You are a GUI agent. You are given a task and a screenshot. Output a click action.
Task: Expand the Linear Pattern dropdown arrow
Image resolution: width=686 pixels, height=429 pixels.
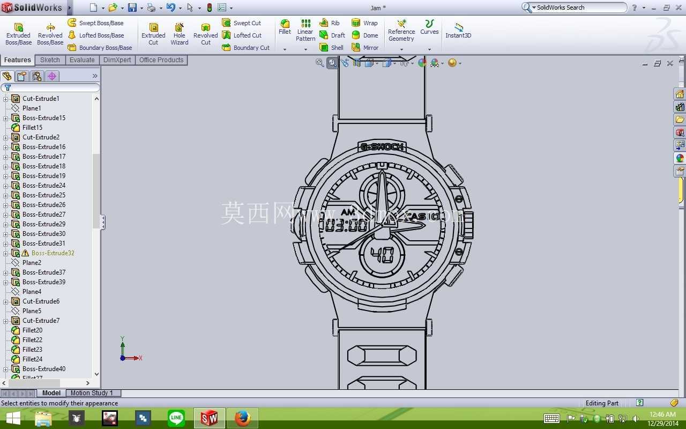(x=305, y=49)
